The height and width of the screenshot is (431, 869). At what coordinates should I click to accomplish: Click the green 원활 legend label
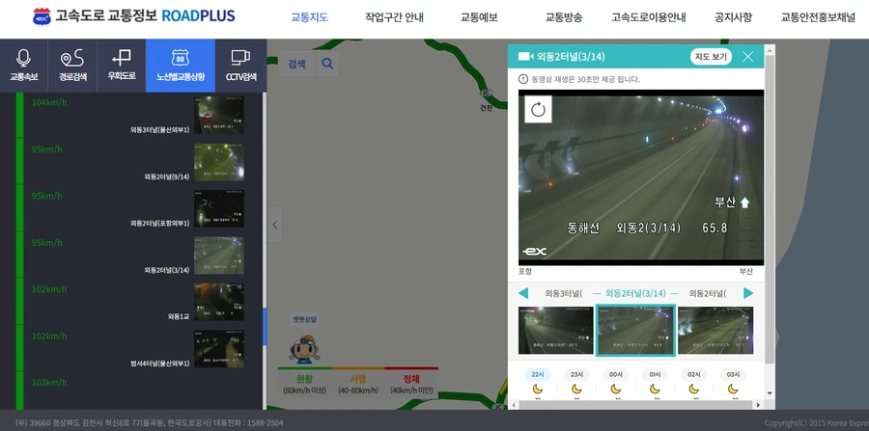(x=304, y=379)
